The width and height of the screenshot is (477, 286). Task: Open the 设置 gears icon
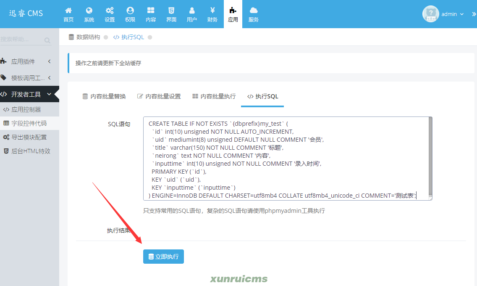pyautogui.click(x=110, y=11)
